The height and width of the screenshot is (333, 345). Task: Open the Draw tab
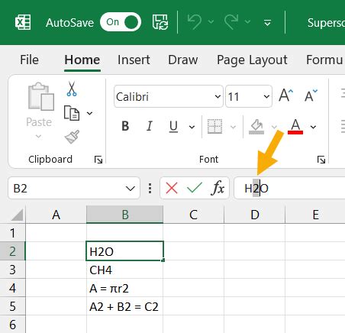pos(183,60)
